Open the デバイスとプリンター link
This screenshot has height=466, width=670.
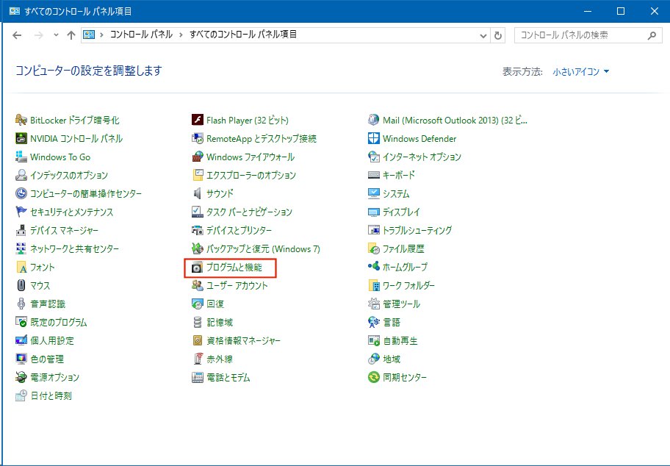tap(239, 231)
